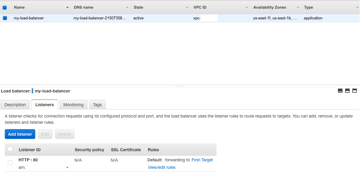Image resolution: width=364 pixels, height=184 pixels.
Task: Click the Name column sort arrow
Action: point(67,7)
